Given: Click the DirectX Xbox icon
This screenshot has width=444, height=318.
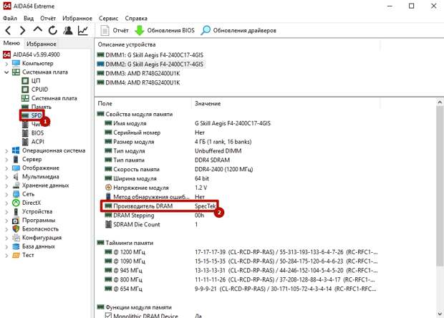Looking at the screenshot, I should point(16,203).
